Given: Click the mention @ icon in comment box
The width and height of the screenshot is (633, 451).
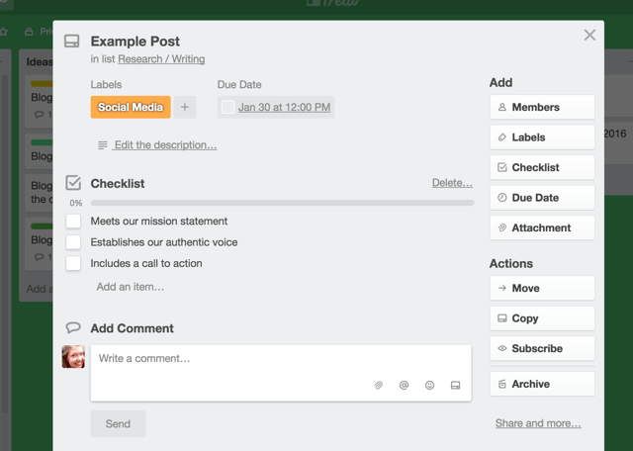Looking at the screenshot, I should [x=404, y=386].
